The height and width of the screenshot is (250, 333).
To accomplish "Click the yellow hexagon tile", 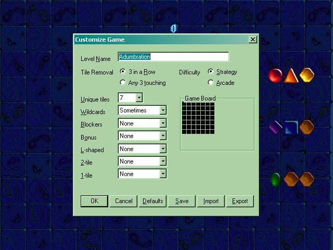I will point(307,75).
